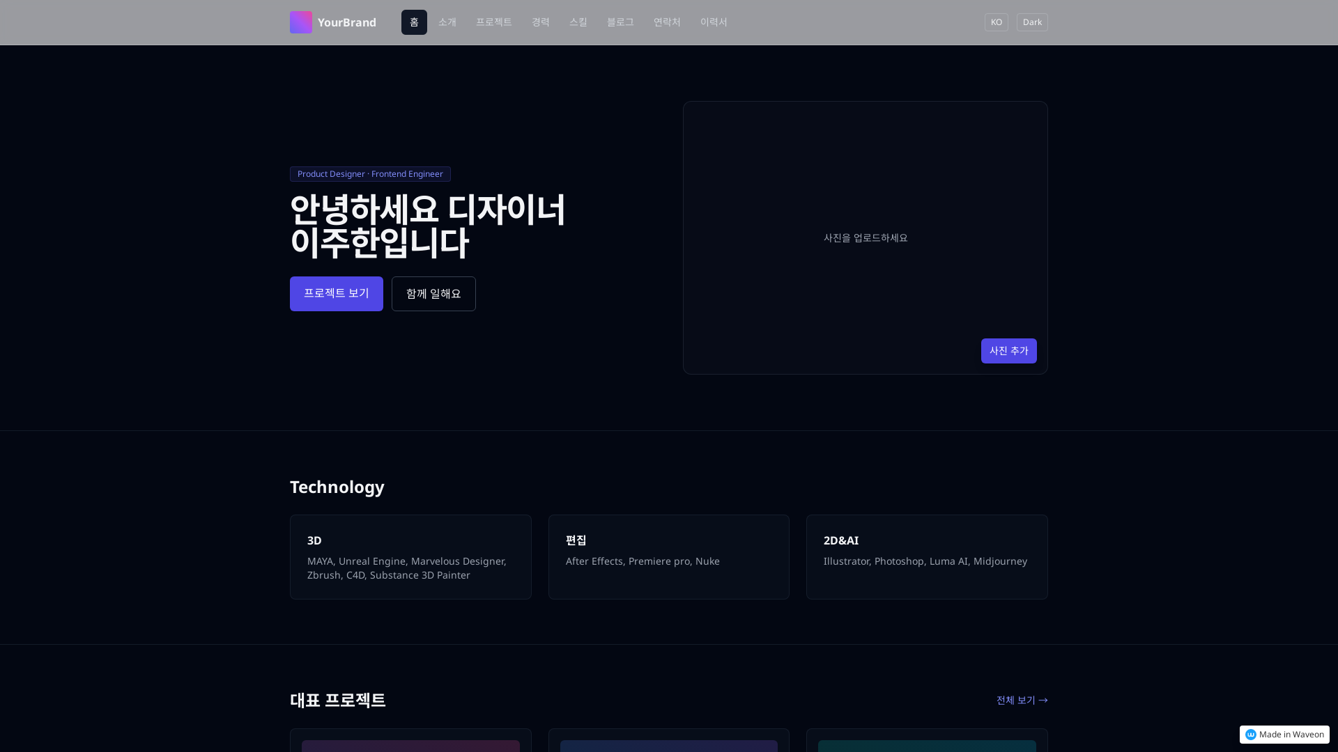Select the 2D&AI technology card
The image size is (1338, 752).
927,557
